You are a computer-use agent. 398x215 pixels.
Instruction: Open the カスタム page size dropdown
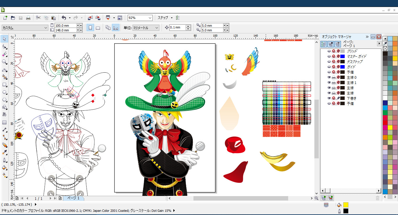(x=45, y=28)
